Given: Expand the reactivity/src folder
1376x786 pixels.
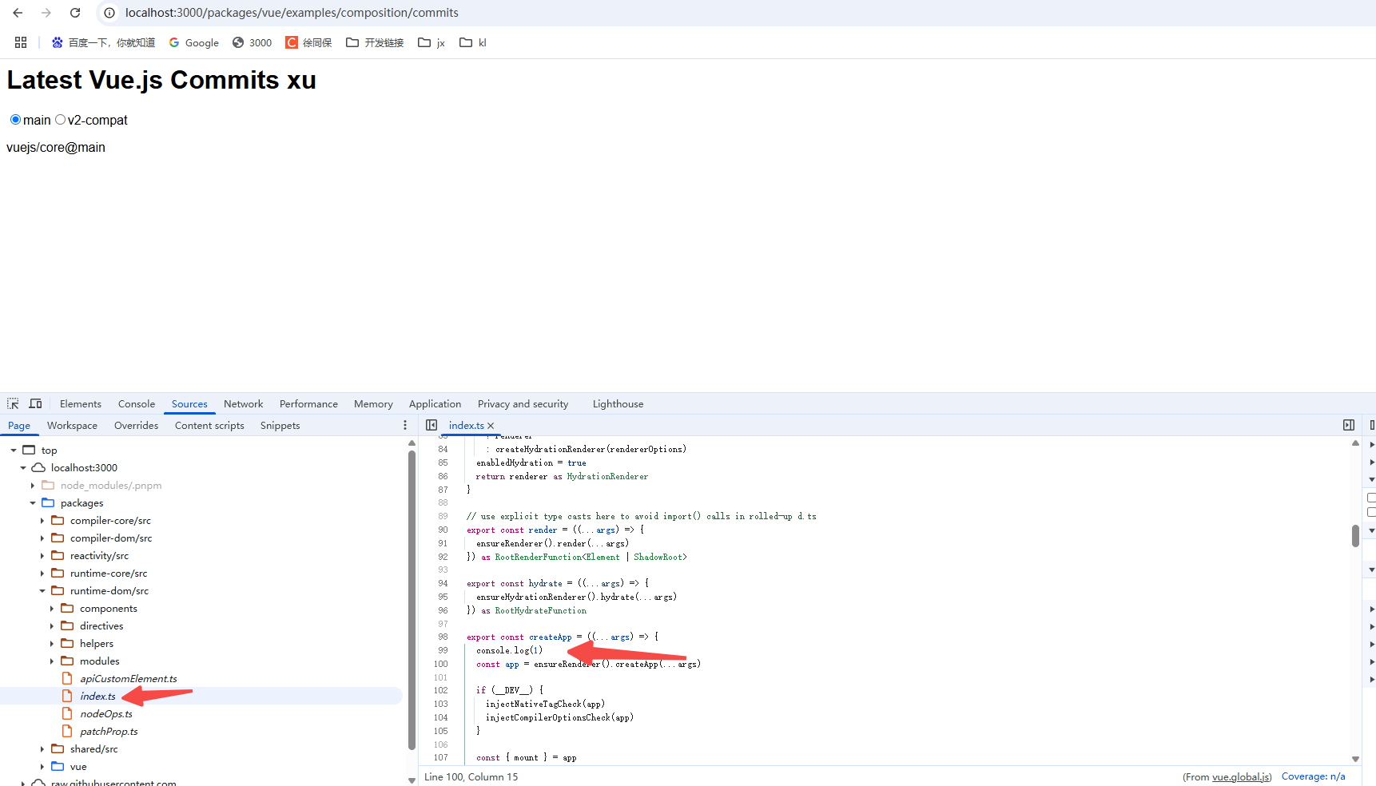Looking at the screenshot, I should 42,556.
